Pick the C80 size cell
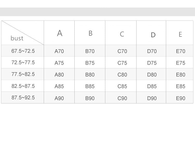195x142 pixels. tap(122, 75)
